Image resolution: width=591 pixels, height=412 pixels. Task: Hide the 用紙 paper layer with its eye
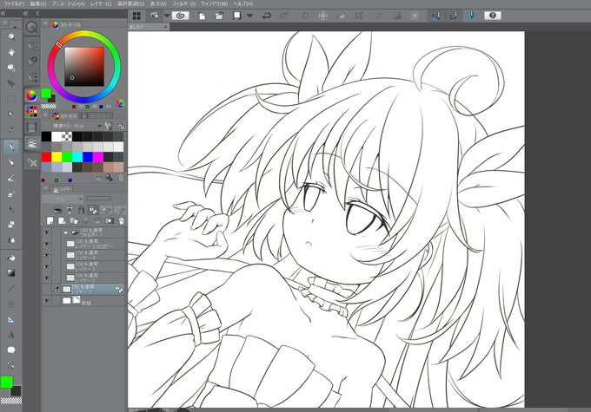click(x=47, y=301)
